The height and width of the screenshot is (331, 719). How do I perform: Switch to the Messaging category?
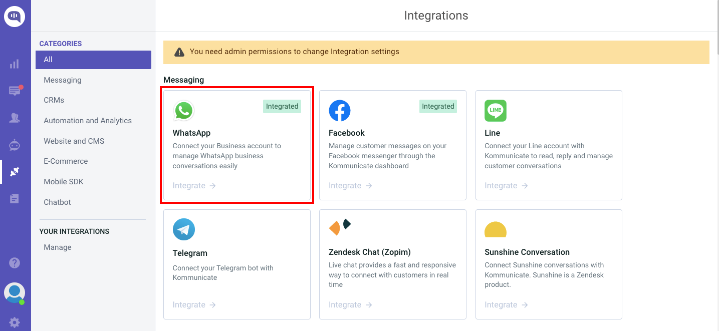(62, 80)
